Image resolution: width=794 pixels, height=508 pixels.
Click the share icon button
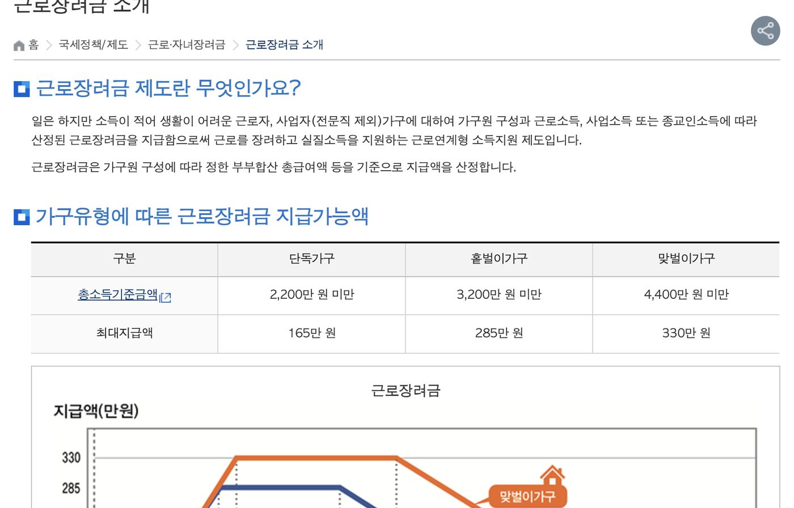pos(766,31)
